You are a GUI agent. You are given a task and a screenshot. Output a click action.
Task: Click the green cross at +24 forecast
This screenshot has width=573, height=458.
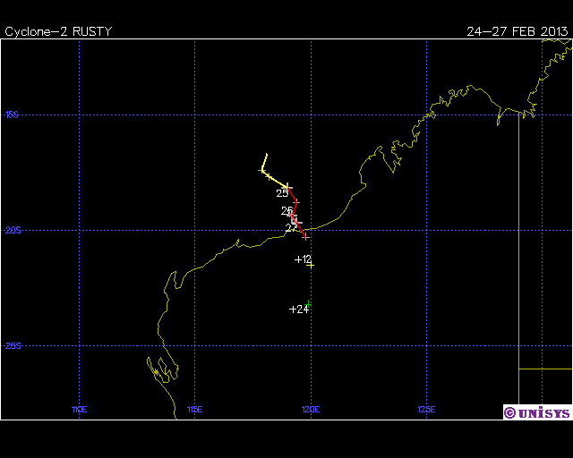coord(308,305)
